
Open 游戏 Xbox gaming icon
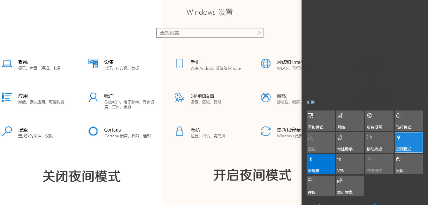(x=266, y=97)
